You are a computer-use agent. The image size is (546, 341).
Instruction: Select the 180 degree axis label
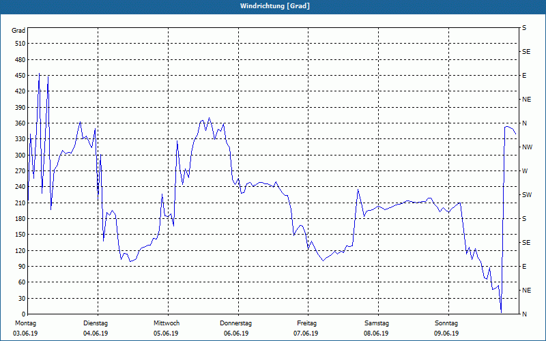coord(18,219)
